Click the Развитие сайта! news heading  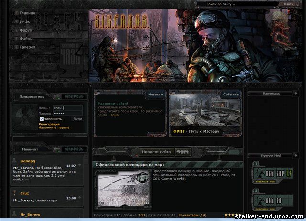113,104
